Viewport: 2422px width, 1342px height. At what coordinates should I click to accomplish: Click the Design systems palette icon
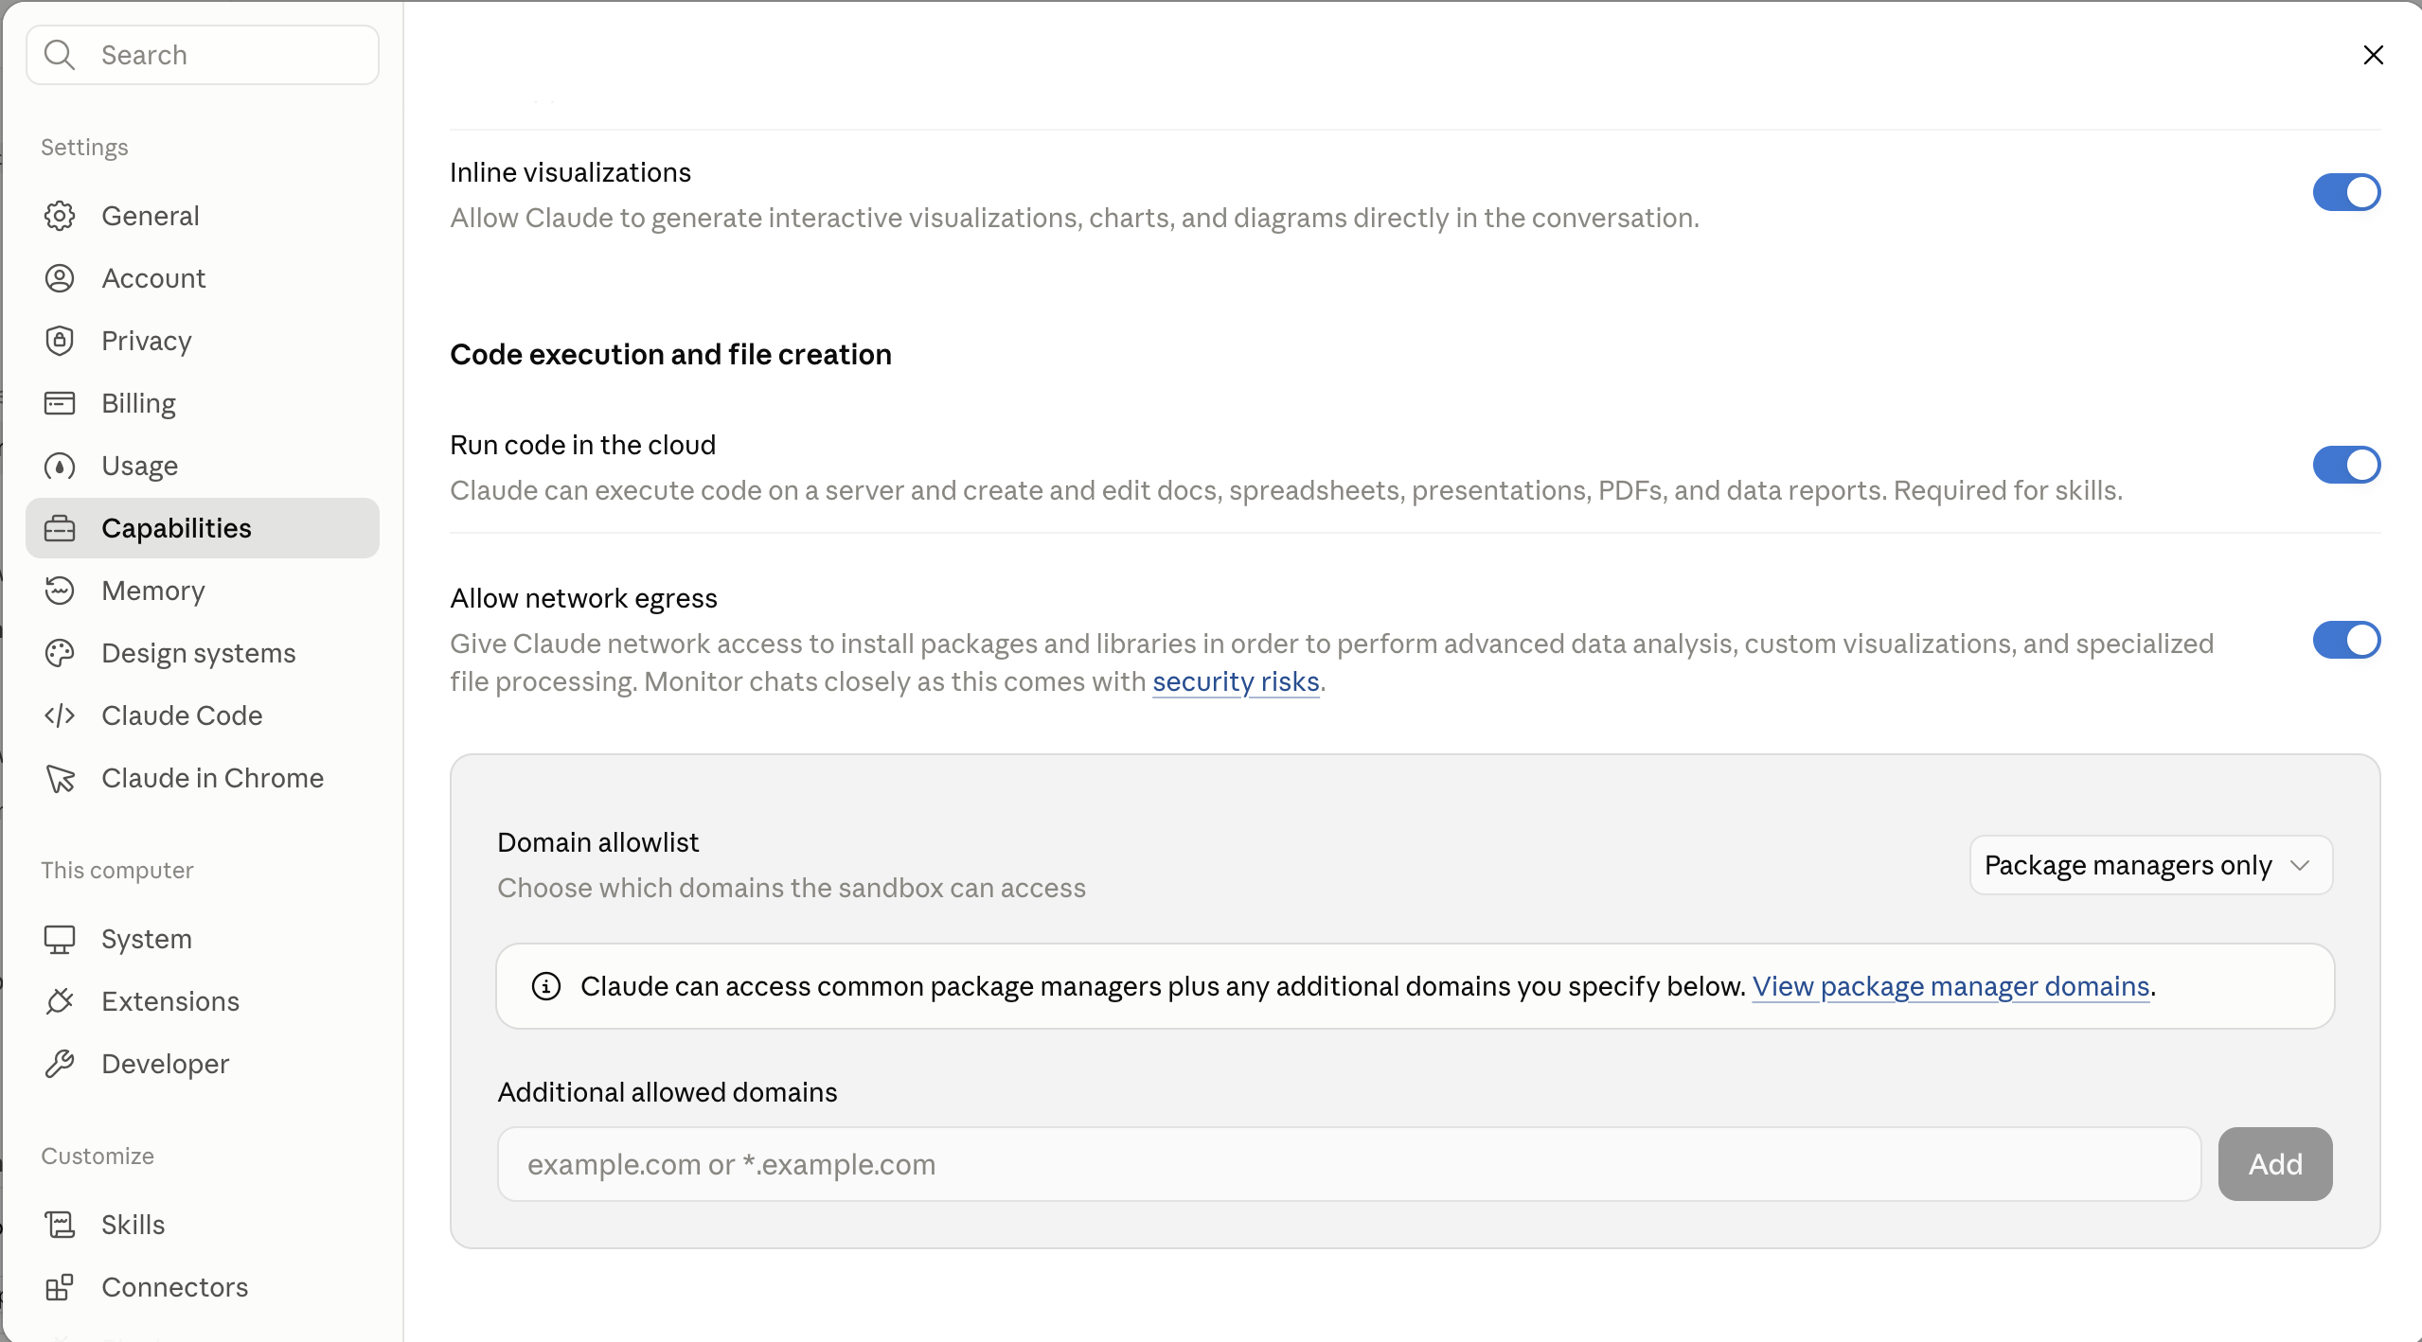(x=60, y=653)
